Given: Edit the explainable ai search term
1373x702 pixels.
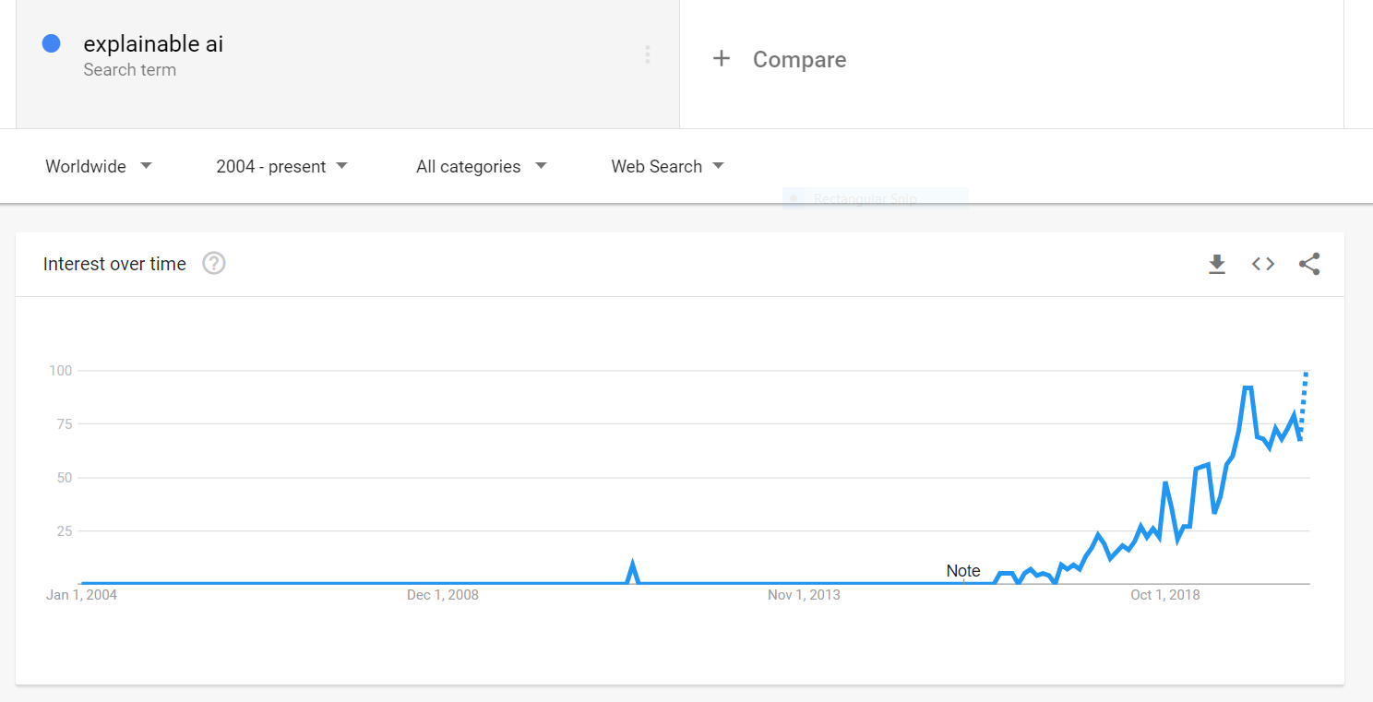Looking at the screenshot, I should coord(153,43).
